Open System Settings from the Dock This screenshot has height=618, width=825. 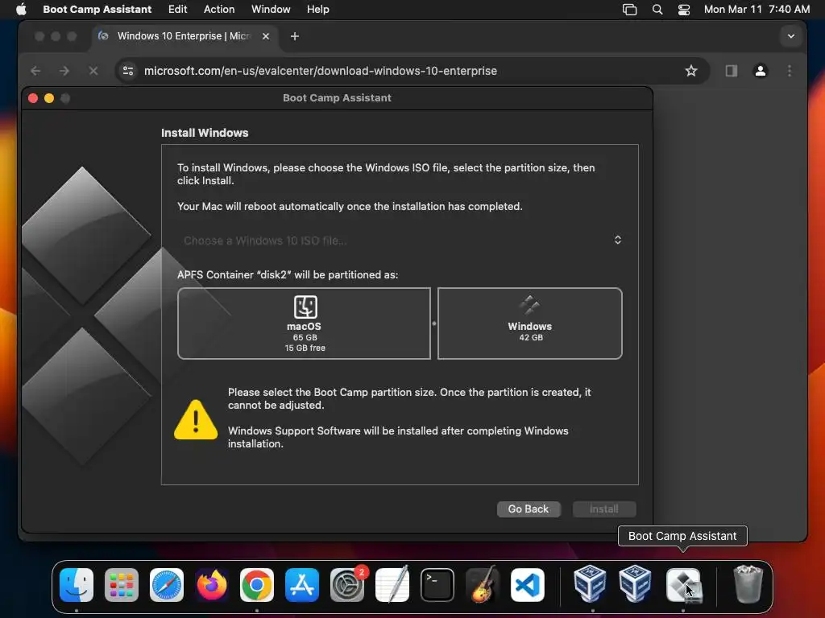[x=347, y=585]
